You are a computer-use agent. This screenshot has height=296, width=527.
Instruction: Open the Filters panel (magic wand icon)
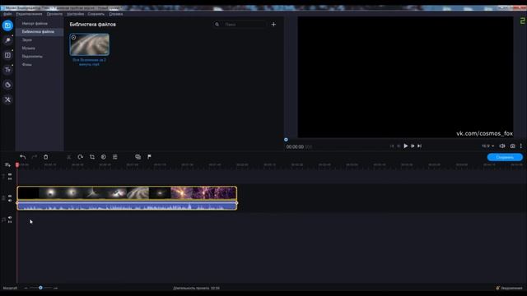pyautogui.click(x=7, y=40)
